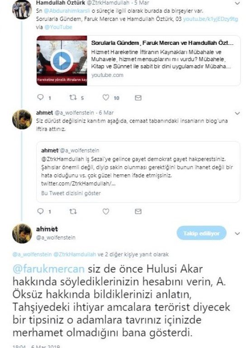The image size is (252, 348).
Task: Click Bu Tweet dizisini göster
Action: pyautogui.click(x=71, y=193)
